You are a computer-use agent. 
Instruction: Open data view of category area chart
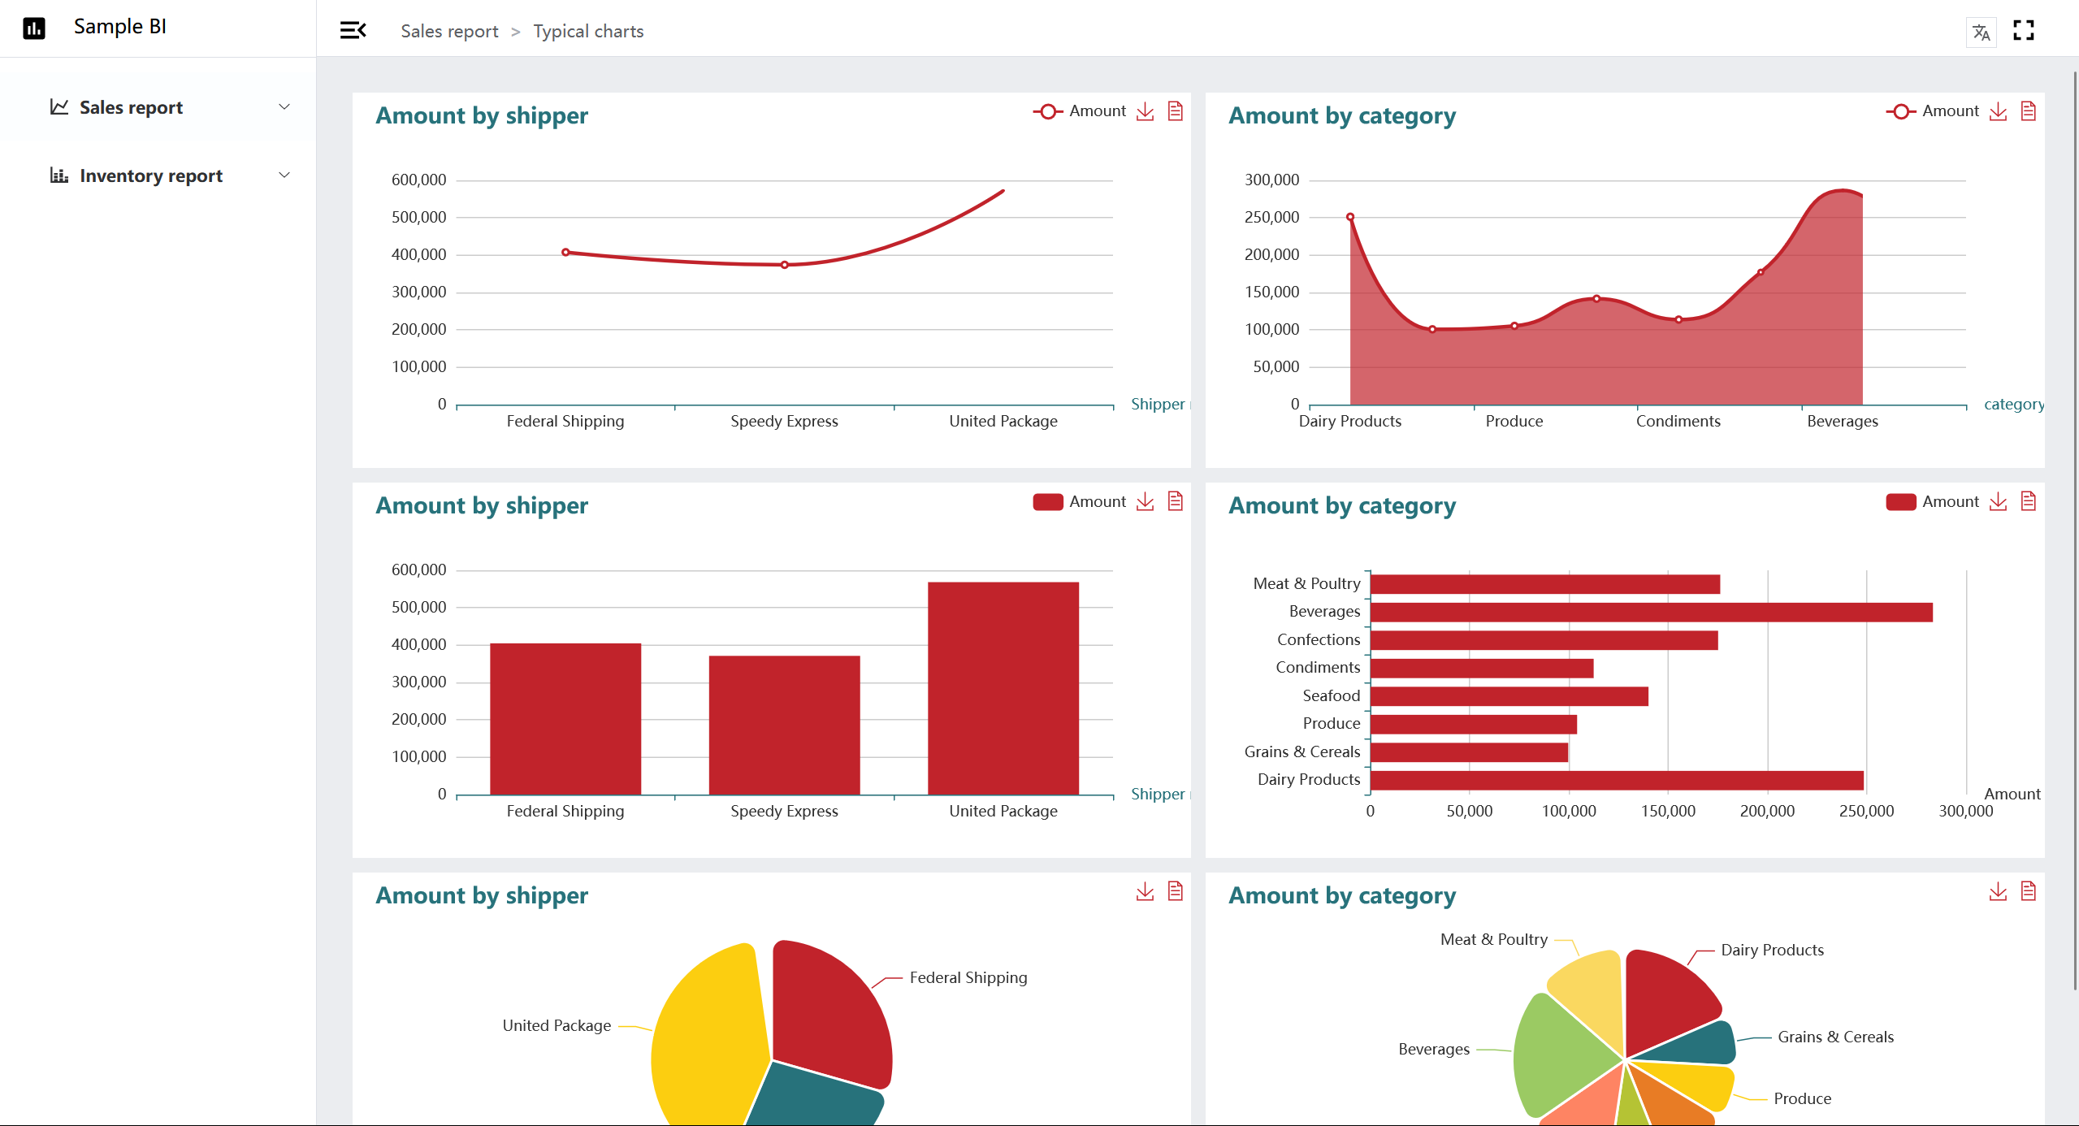pyautogui.click(x=2028, y=111)
